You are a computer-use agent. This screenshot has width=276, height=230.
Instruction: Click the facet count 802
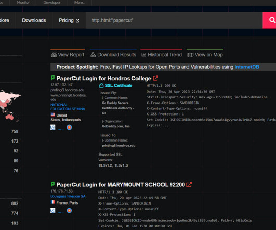click(x=15, y=203)
